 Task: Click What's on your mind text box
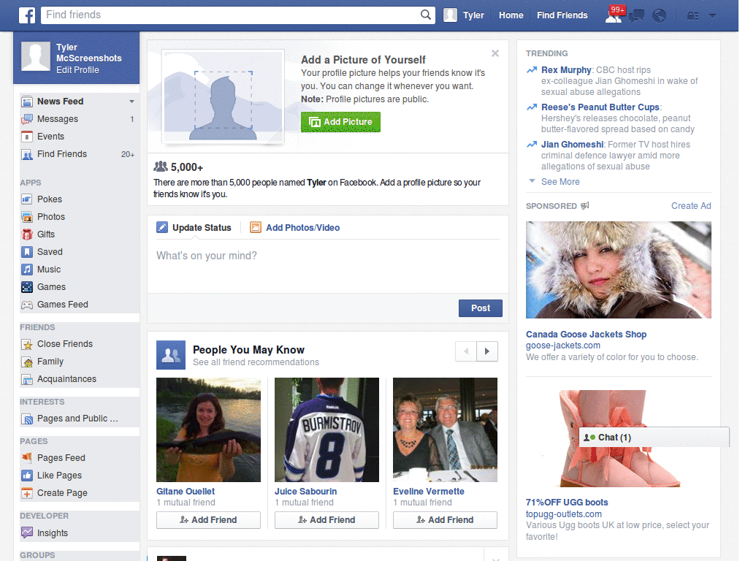[x=328, y=266]
